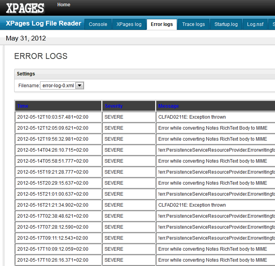This screenshot has height=266, width=275.
Task: Open the Home link
Action: pos(64,5)
